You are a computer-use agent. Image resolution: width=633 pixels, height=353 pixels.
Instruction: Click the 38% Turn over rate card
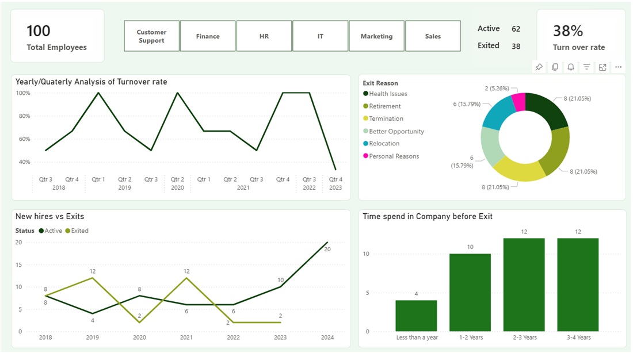pyautogui.click(x=581, y=36)
